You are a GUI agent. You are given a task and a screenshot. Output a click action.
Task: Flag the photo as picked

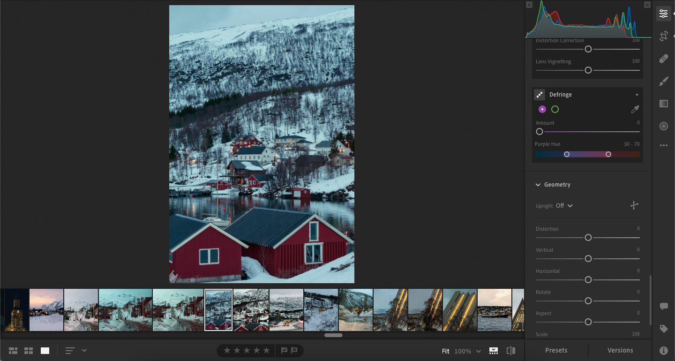pos(284,350)
